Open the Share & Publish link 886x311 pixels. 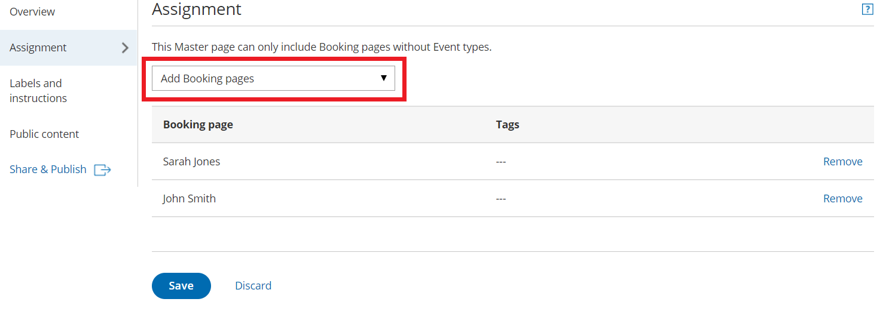tap(48, 170)
